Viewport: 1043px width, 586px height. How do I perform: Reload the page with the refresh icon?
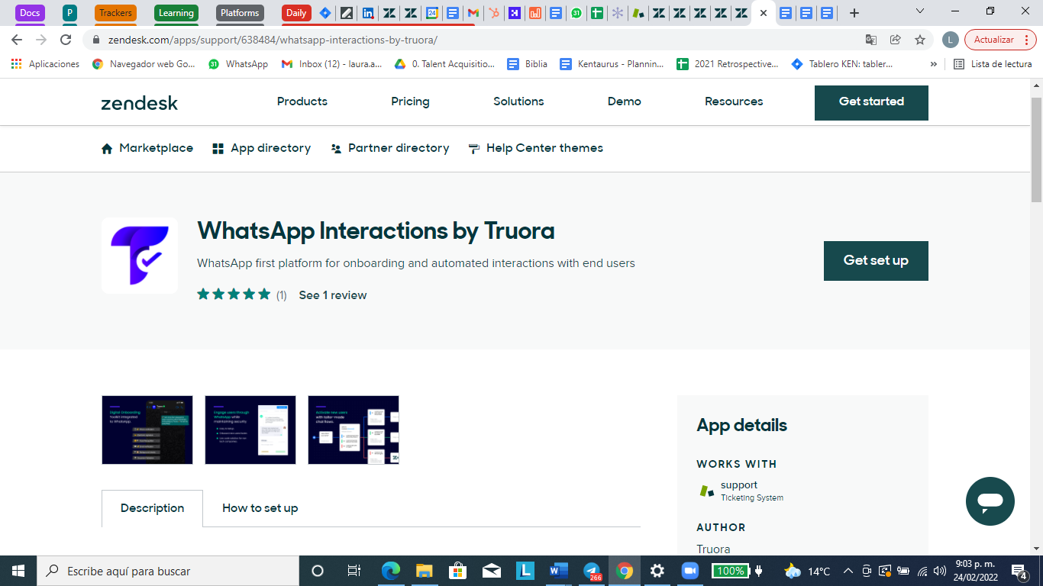(66, 40)
